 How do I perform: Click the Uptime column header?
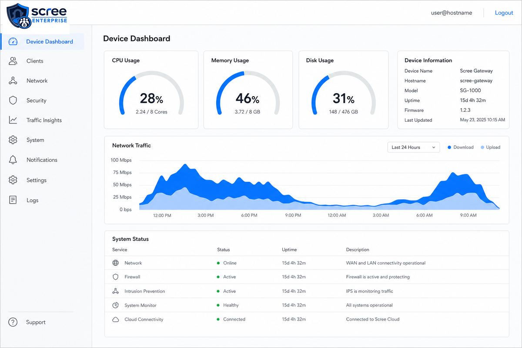[289, 250]
